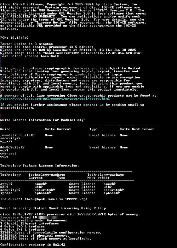The height and width of the screenshot is (248, 177).
Task: Click the '4 Voice FXO interfaces' line
Action: point(22,226)
